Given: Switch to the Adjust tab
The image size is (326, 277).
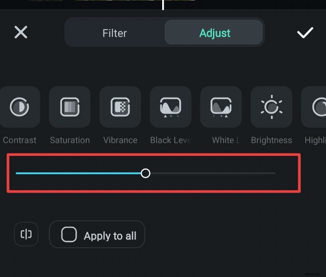Looking at the screenshot, I should click(215, 33).
